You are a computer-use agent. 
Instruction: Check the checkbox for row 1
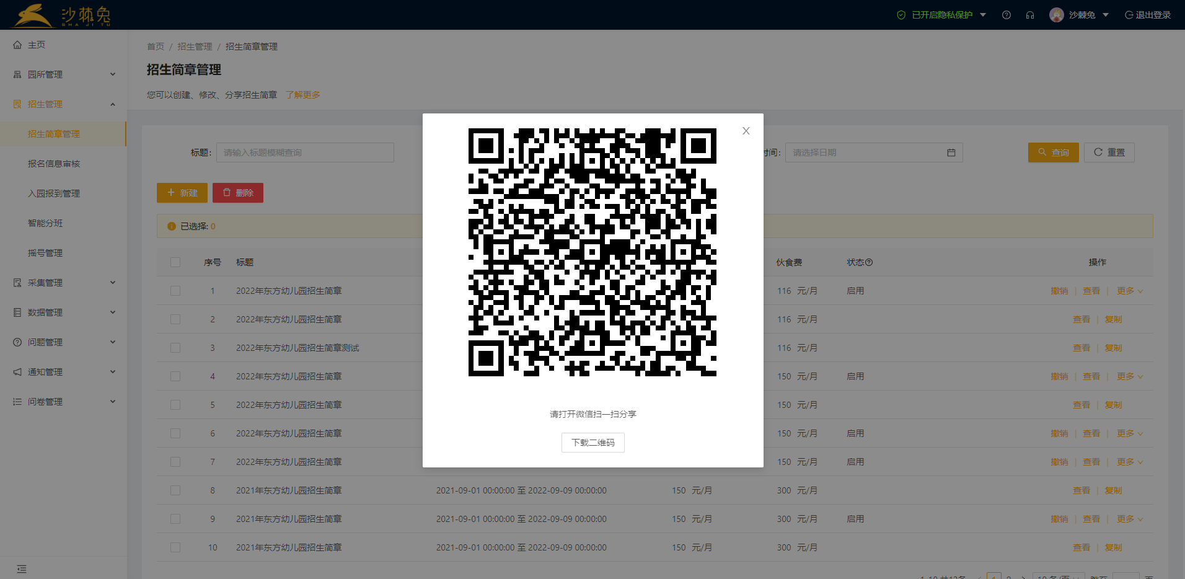(x=175, y=291)
